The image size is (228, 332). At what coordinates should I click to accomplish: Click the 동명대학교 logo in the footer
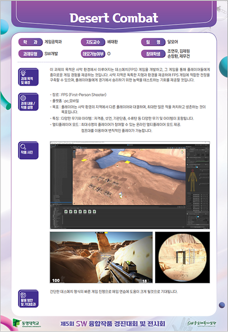26,323
